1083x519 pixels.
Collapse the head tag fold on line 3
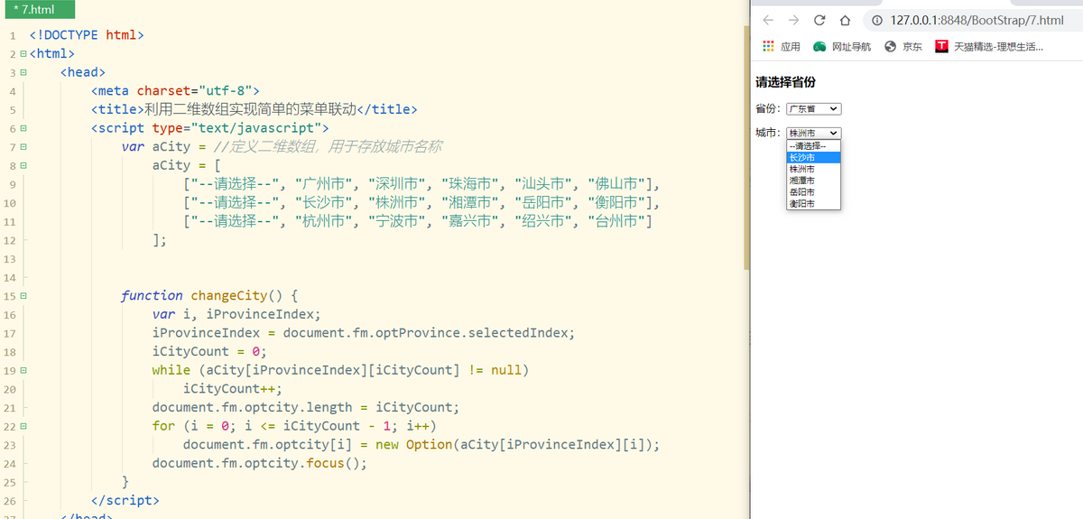coord(23,72)
